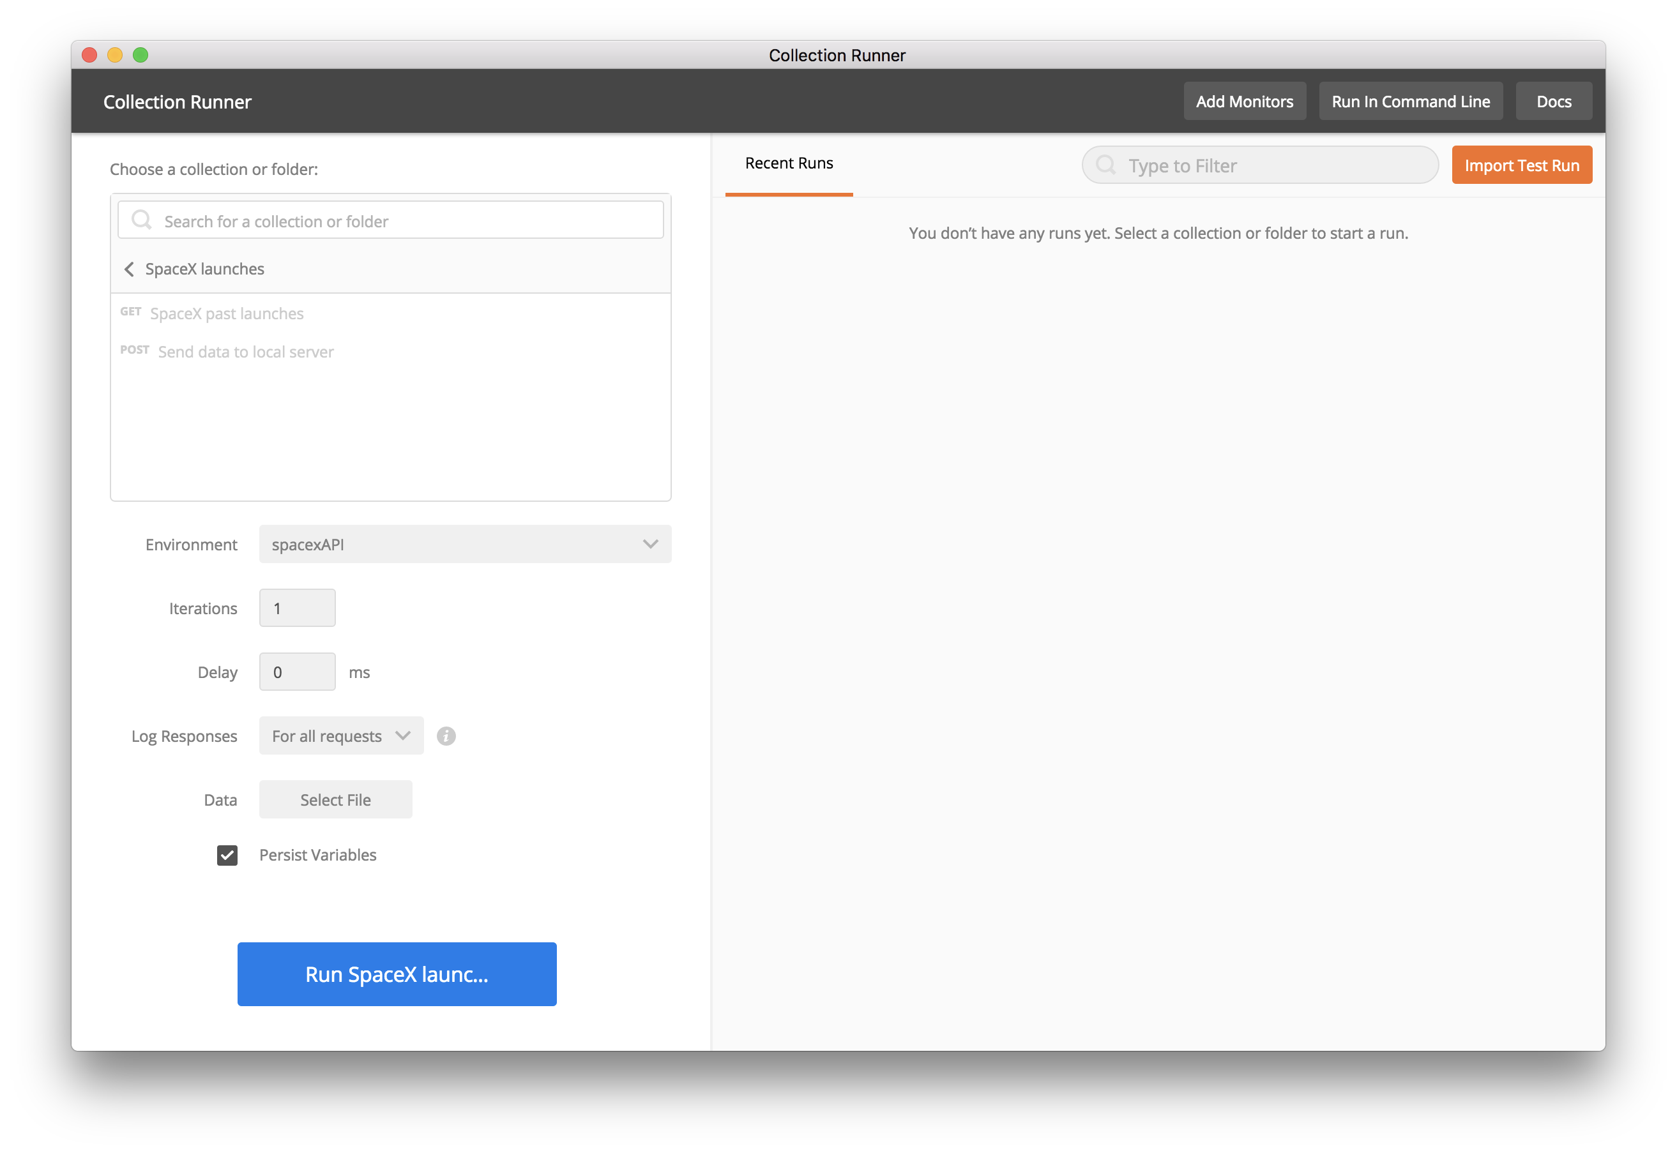This screenshot has width=1677, height=1153.
Task: Click the magnifier icon in collection search
Action: coord(142,220)
